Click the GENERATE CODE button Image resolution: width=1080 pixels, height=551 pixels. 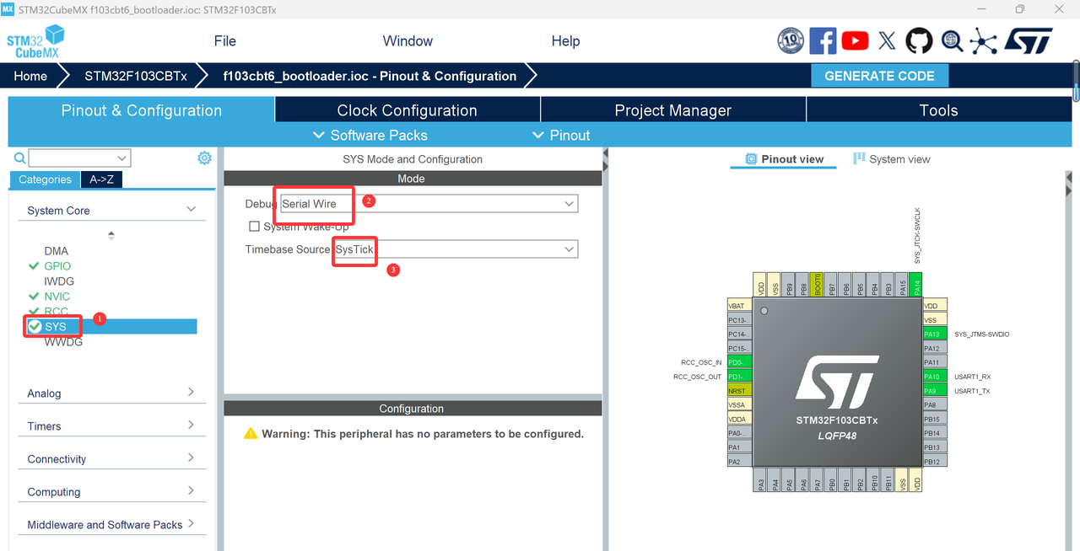coord(879,76)
